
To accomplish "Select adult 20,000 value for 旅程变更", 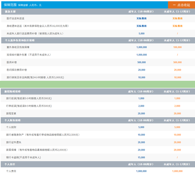I will [141, 113].
